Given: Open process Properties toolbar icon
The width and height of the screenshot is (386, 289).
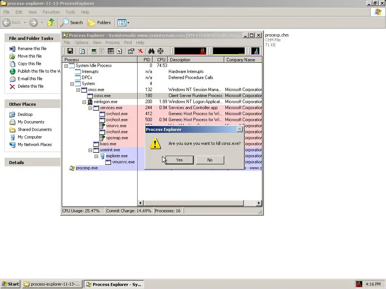Looking at the screenshot, I should 131,51.
